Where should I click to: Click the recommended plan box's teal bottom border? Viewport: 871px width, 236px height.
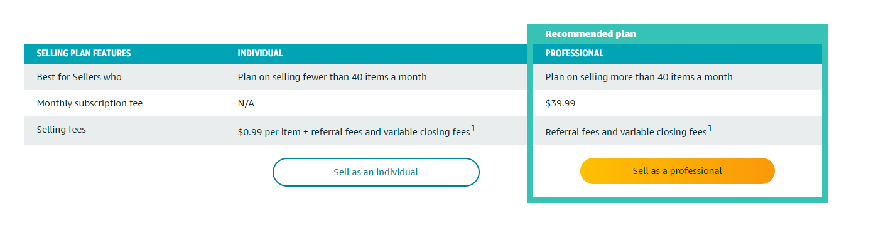[x=678, y=200]
